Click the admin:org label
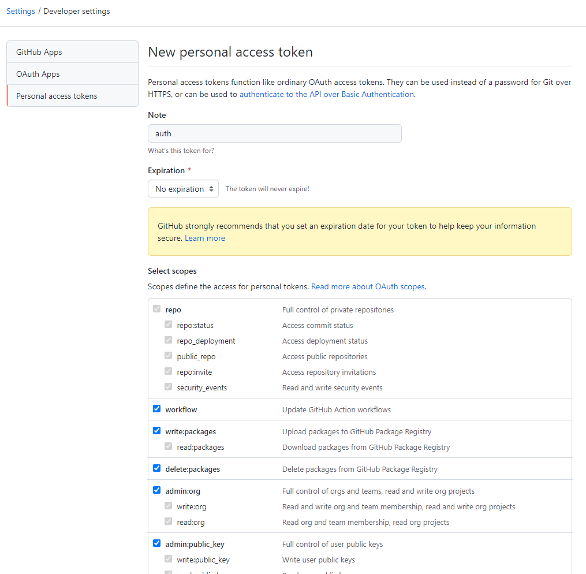This screenshot has height=574, width=586. coord(183,491)
